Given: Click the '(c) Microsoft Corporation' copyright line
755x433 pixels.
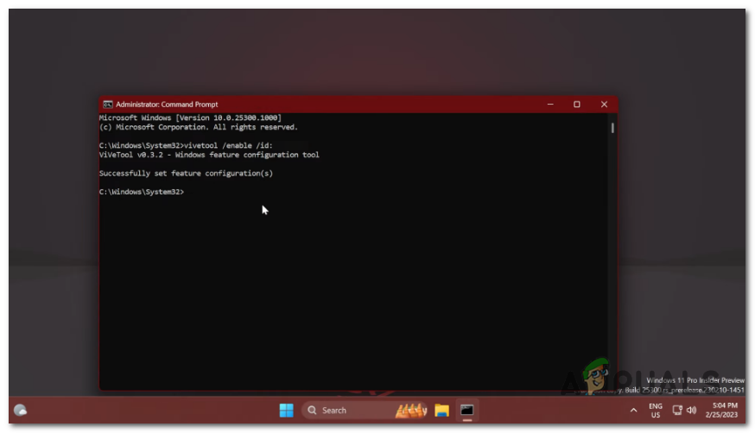Looking at the screenshot, I should (199, 127).
